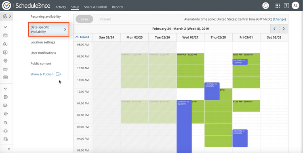Click the Wed 02/27 column header

click(x=190, y=37)
